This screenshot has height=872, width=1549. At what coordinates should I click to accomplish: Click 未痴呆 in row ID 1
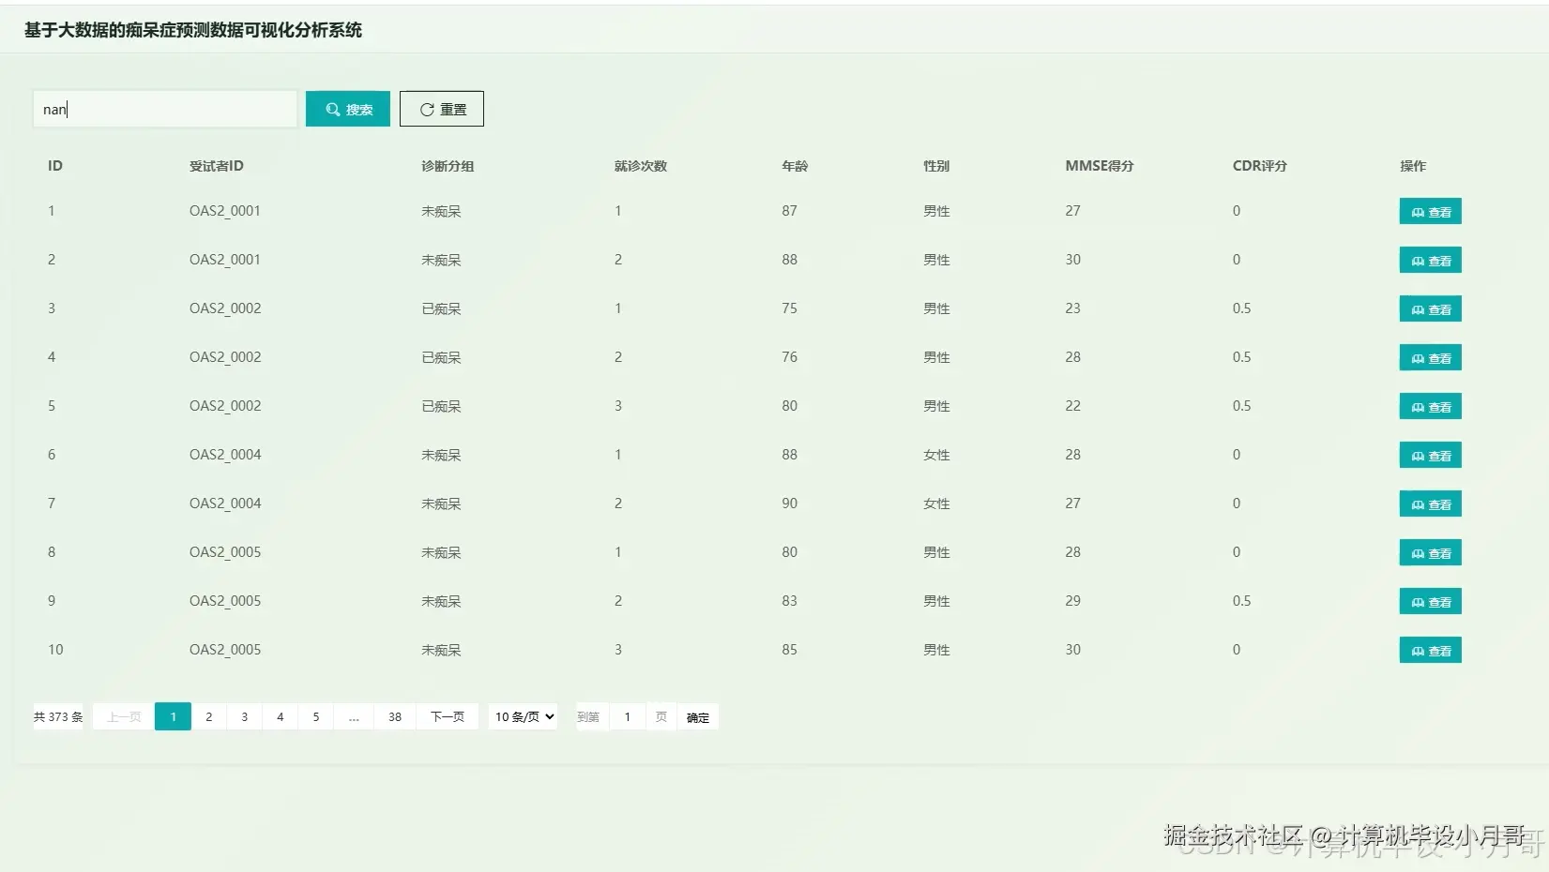pos(441,211)
